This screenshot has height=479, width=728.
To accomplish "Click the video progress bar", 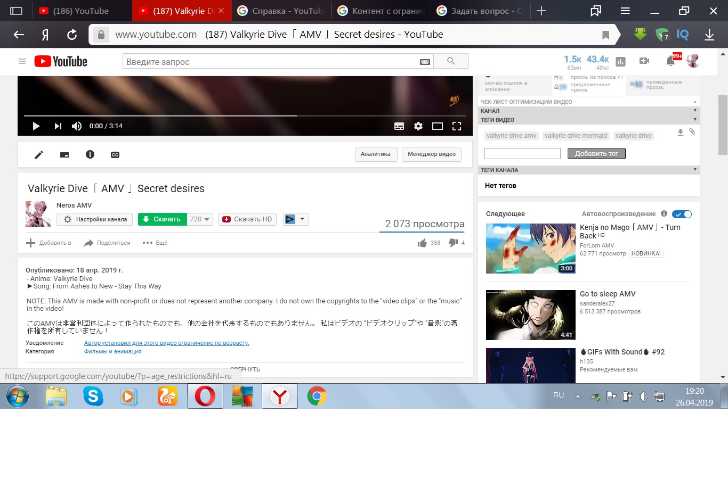I will (x=245, y=115).
